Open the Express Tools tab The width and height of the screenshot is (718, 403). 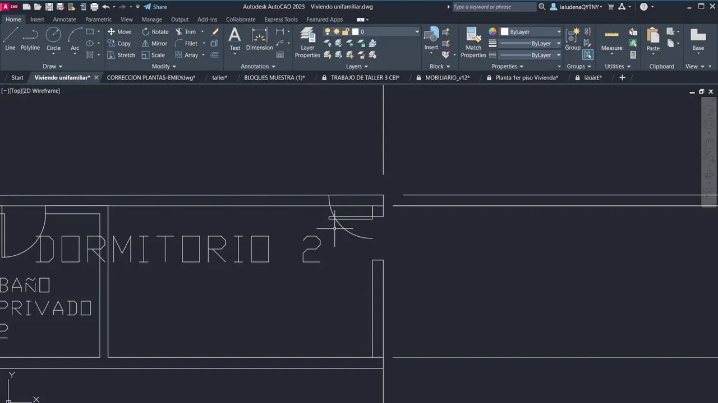click(x=281, y=19)
